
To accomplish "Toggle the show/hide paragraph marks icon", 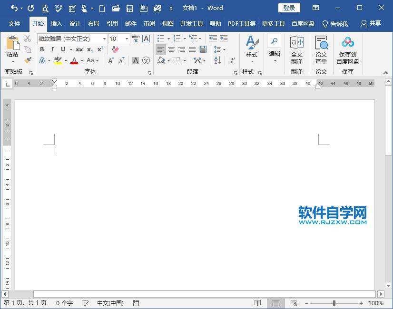I will point(232,60).
